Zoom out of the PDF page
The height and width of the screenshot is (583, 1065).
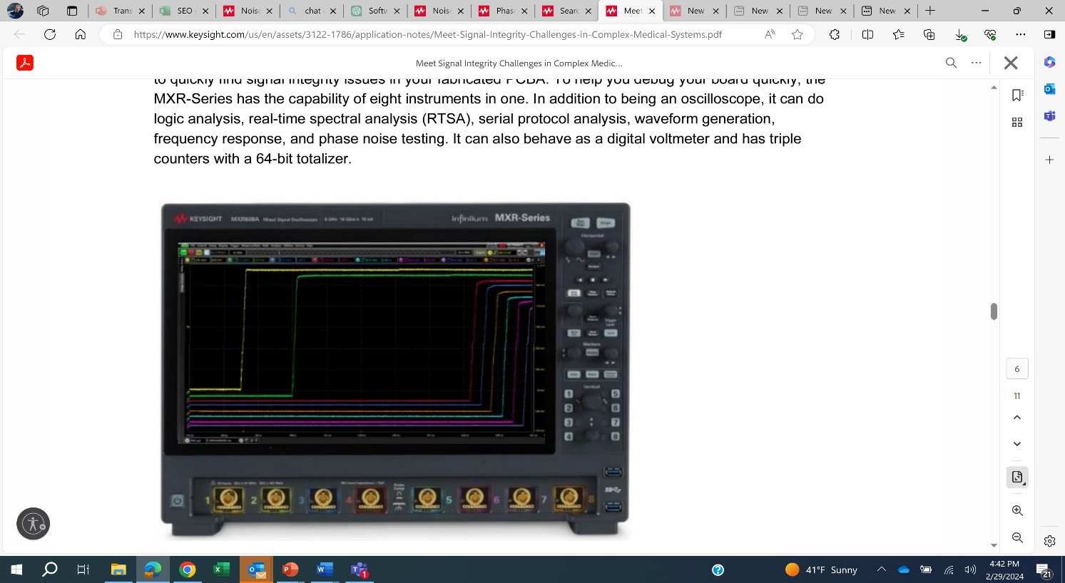(x=1017, y=537)
